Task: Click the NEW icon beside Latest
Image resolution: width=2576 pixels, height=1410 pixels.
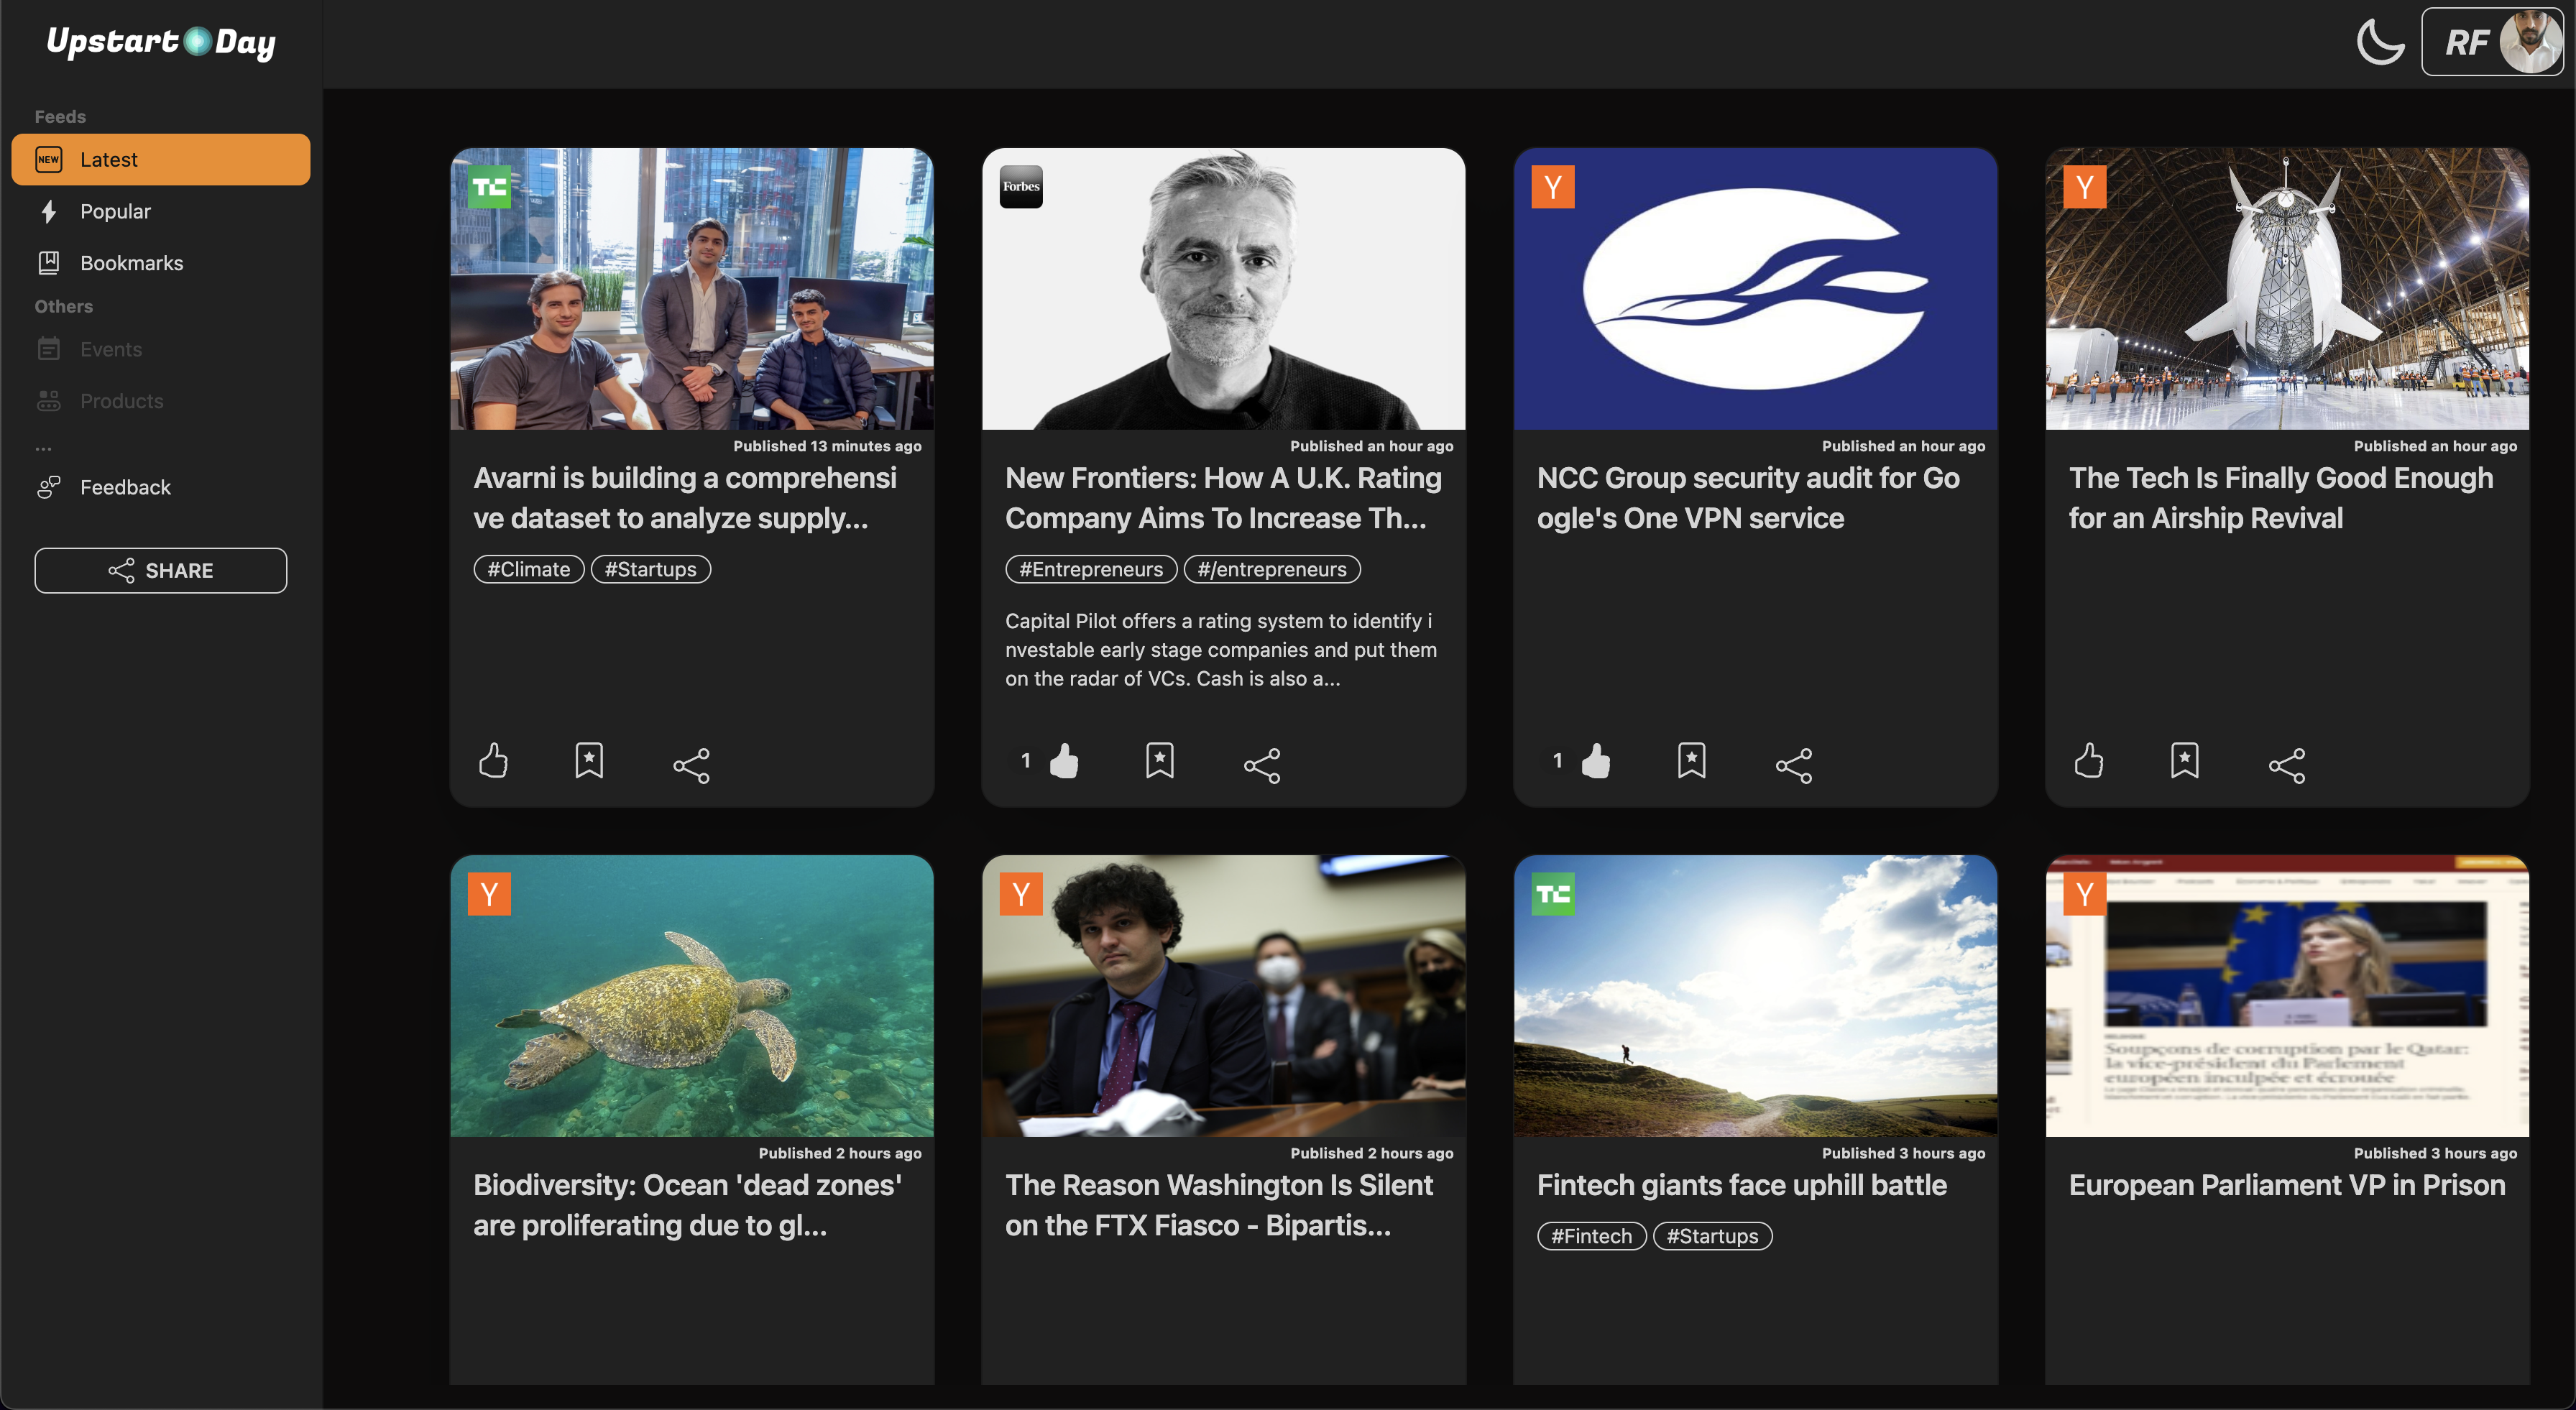Action: [x=48, y=159]
